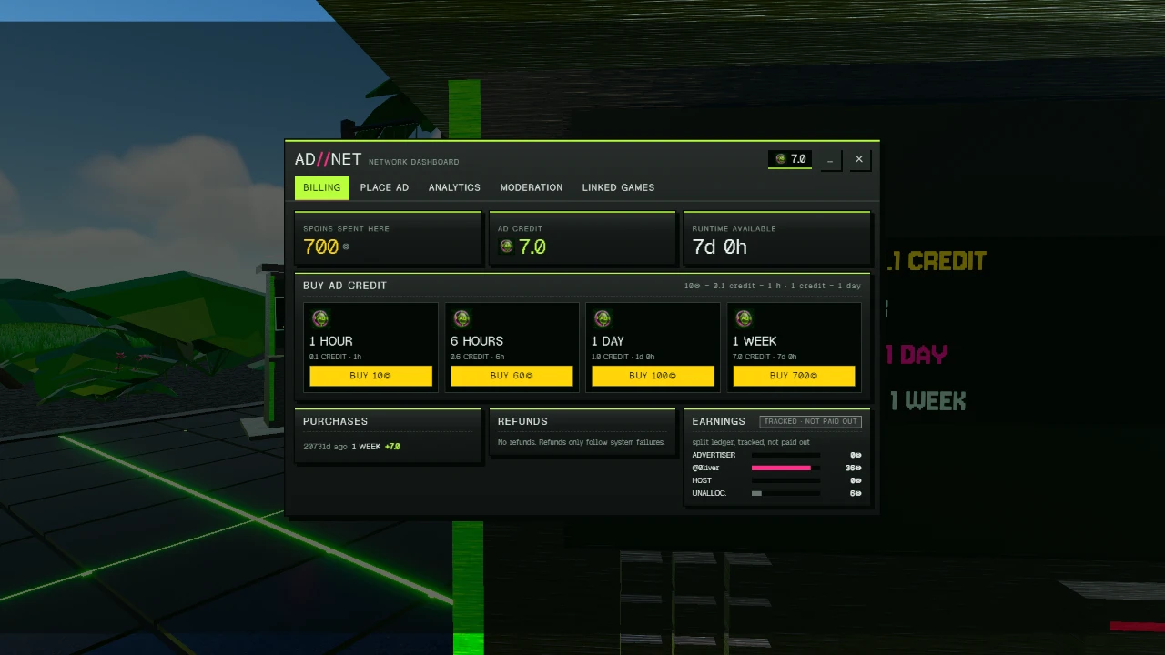Click the '7.0 CREDIT · 7d 0h' subtitle

765,357
